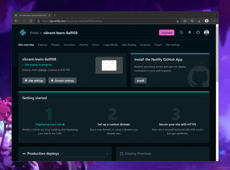Image resolution: width=230 pixels, height=170 pixels.
Task: Click the browser profile icon
Action: pos(206,21)
